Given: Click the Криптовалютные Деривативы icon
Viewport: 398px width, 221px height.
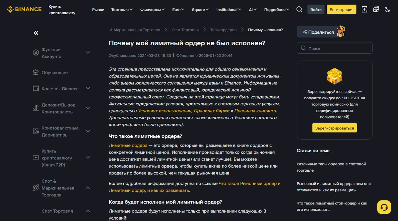Looking at the screenshot, I should point(36,131).
